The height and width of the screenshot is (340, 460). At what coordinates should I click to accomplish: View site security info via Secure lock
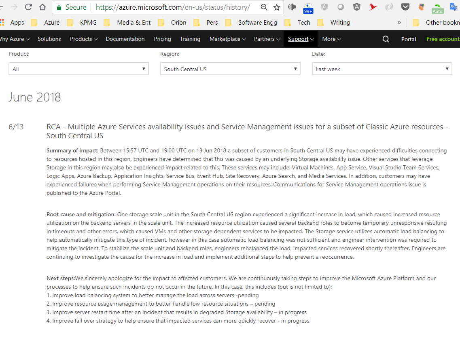pos(71,7)
